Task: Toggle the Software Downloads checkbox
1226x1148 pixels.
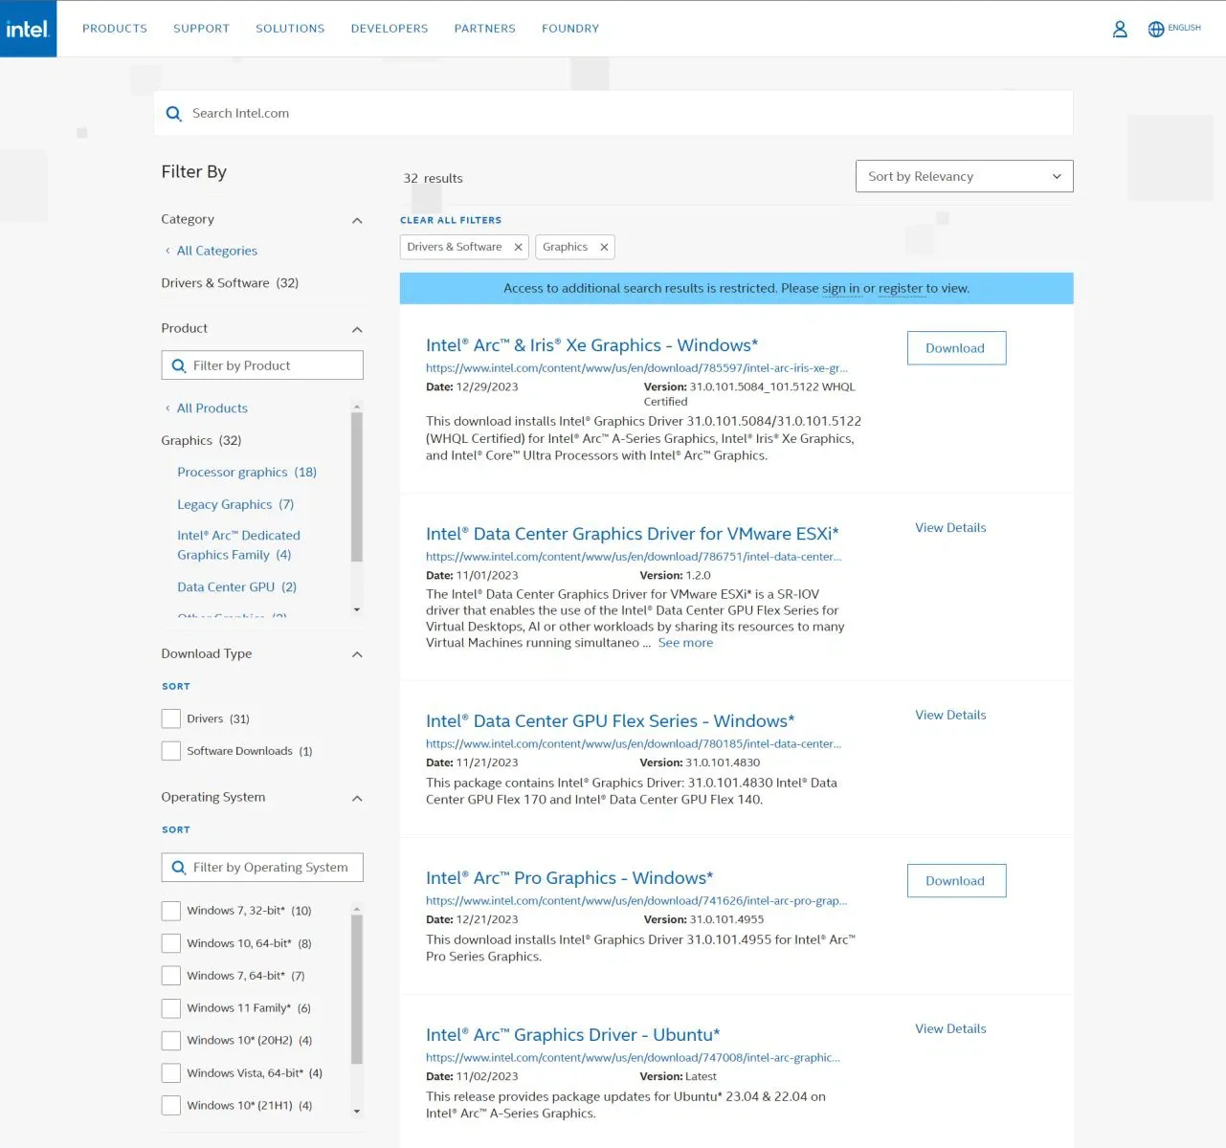Action: pos(171,751)
